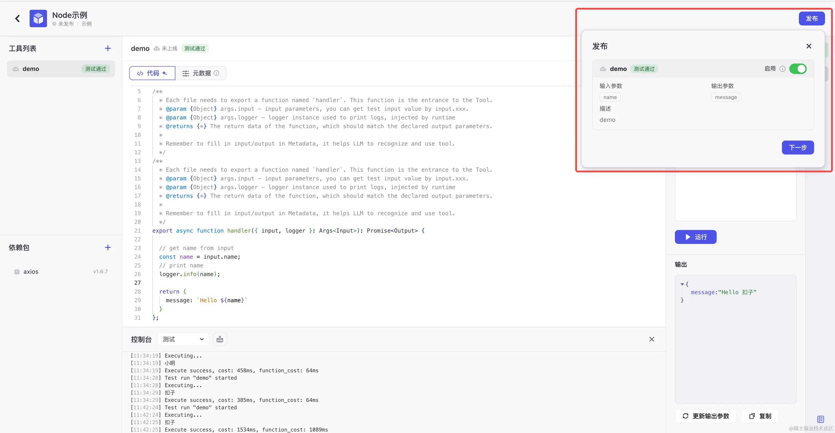Click code line 21 with export async function handler
The image size is (835, 433).
(x=289, y=231)
